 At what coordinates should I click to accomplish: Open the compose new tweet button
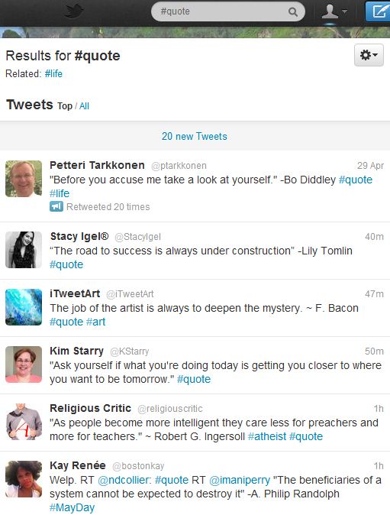378,11
